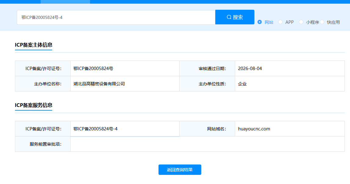Click service record number 鄂ICP备20005824号-4 in table
The height and width of the screenshot is (184, 350).
coord(96,129)
